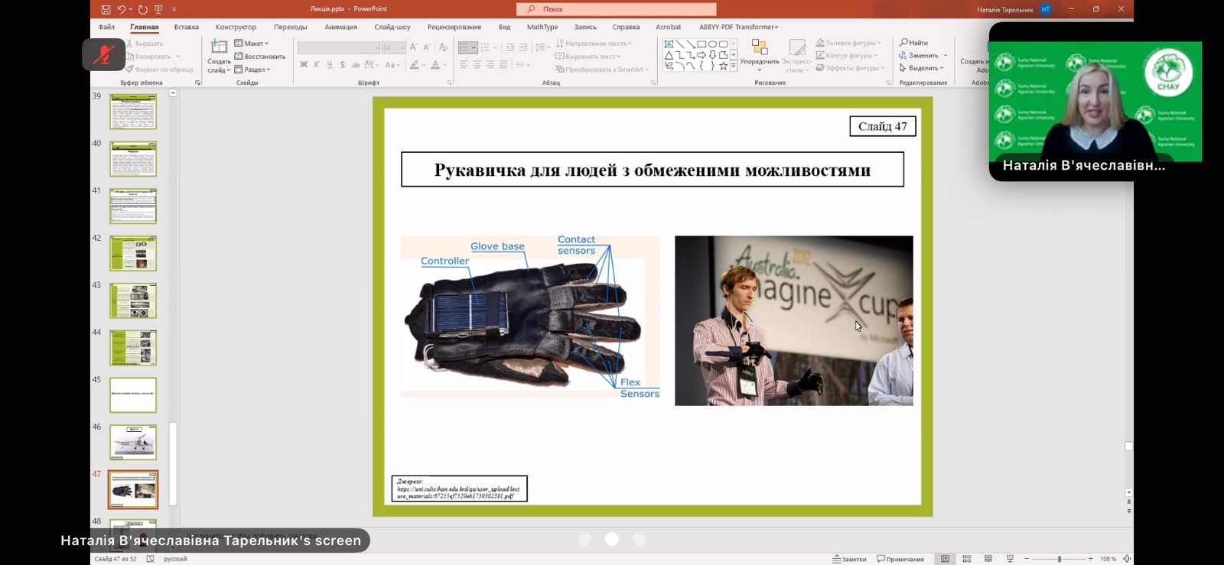Click the Arrange (Упорядочить) icon
Image resolution: width=1224 pixels, height=565 pixels.
(x=759, y=47)
